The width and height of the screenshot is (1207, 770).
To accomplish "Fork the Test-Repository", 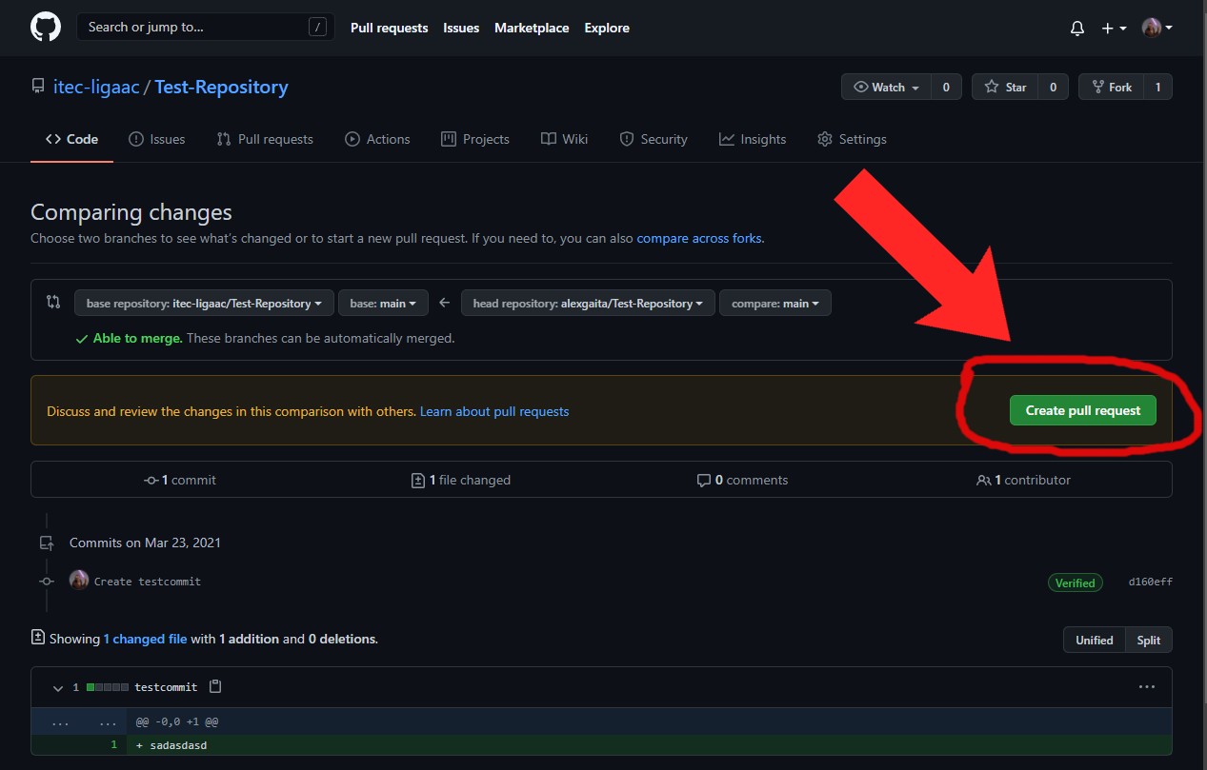I will [x=1111, y=87].
